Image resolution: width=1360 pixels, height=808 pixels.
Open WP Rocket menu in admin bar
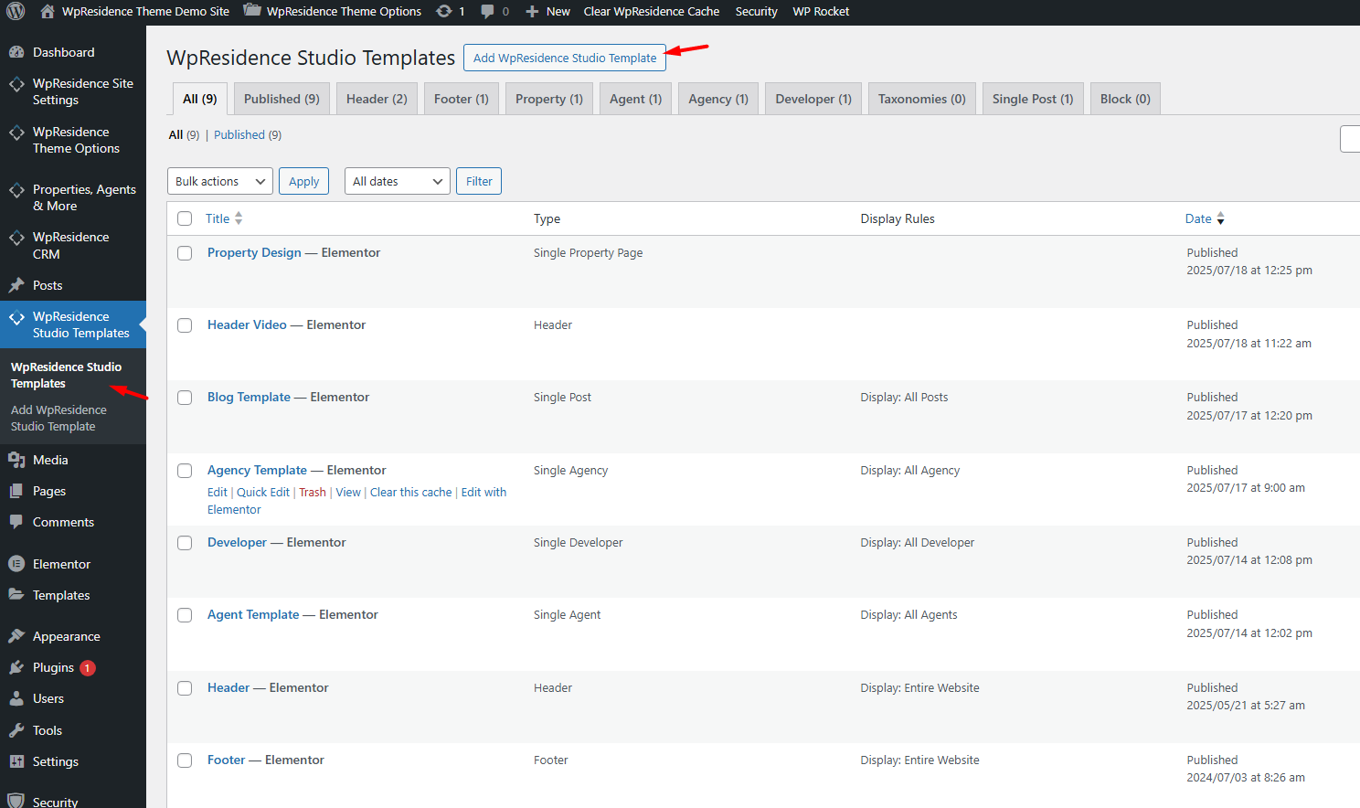tap(821, 11)
